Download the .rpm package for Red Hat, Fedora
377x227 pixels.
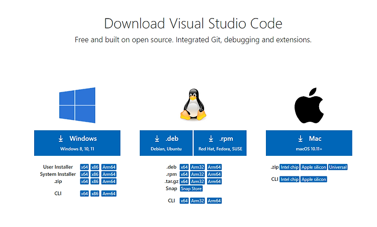[x=220, y=143]
